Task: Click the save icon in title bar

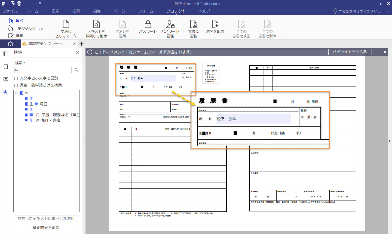Action: tap(13, 4)
